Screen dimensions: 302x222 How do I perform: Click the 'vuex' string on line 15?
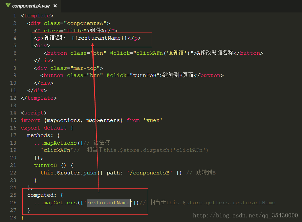coord(153,120)
